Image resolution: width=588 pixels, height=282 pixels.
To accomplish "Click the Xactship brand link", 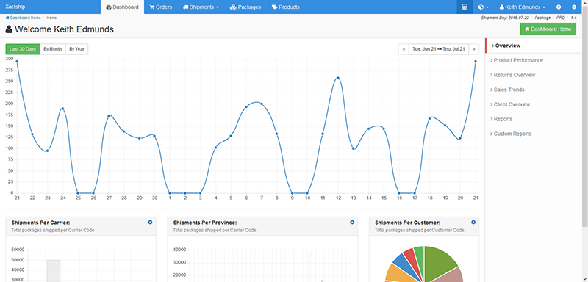I will [x=15, y=7].
